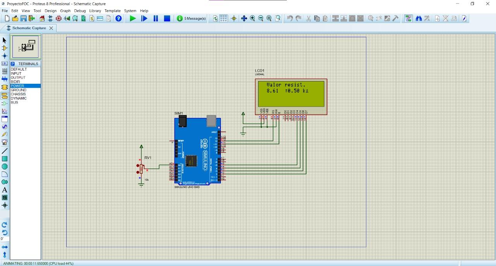Select the 2D Graphics Line tool
The height and width of the screenshot is (266, 496).
click(x=5, y=151)
